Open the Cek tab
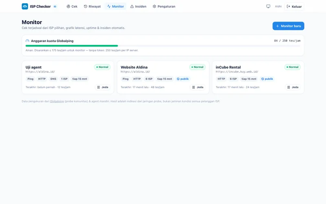326x204 pixels. [72, 7]
